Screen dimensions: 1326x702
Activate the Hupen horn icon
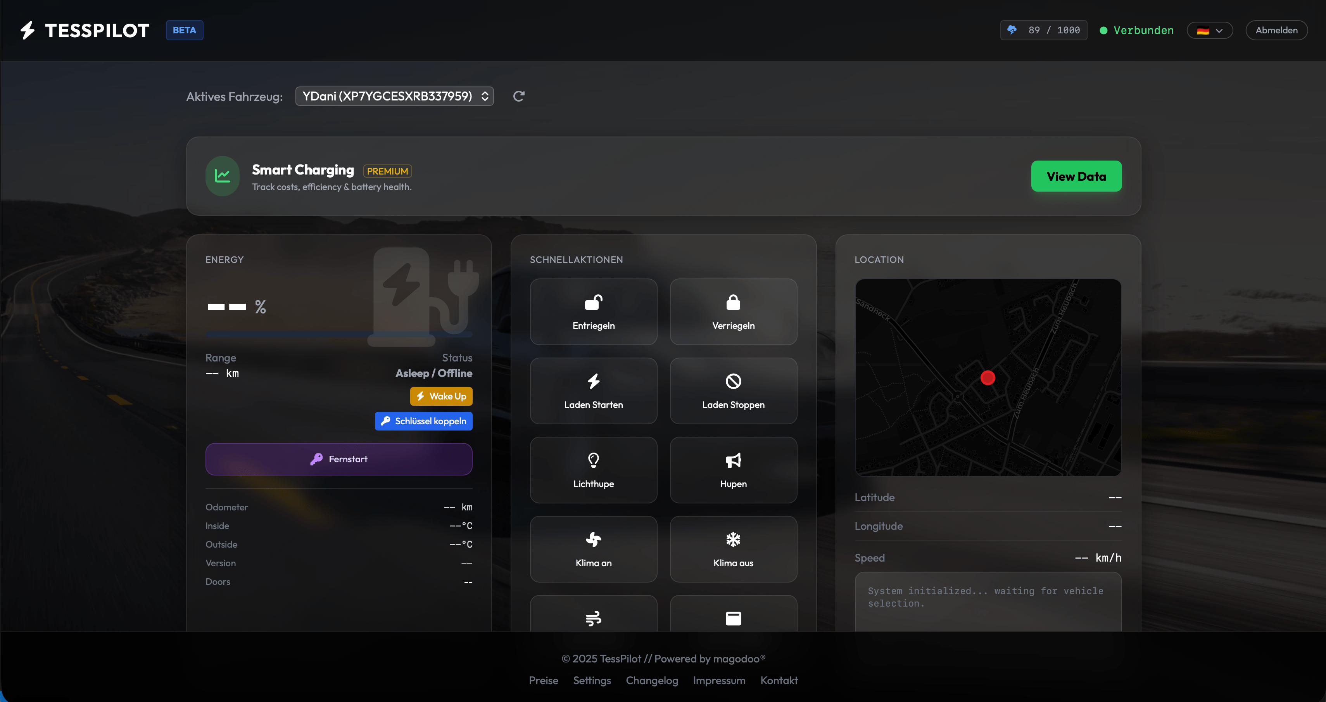(x=733, y=460)
